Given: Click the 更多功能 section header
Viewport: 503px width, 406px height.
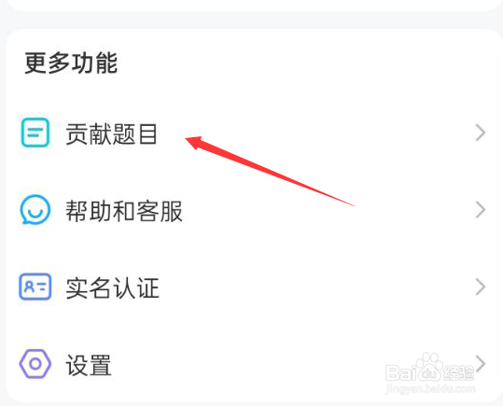Looking at the screenshot, I should point(71,63).
